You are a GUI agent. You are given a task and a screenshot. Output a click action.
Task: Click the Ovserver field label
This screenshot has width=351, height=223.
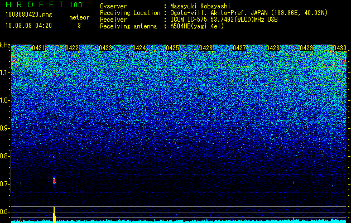[113, 6]
